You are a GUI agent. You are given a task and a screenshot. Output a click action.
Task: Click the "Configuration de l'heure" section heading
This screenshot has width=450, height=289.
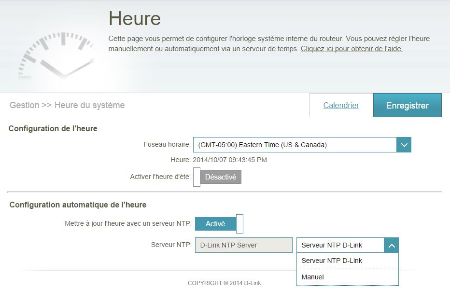tap(53, 128)
